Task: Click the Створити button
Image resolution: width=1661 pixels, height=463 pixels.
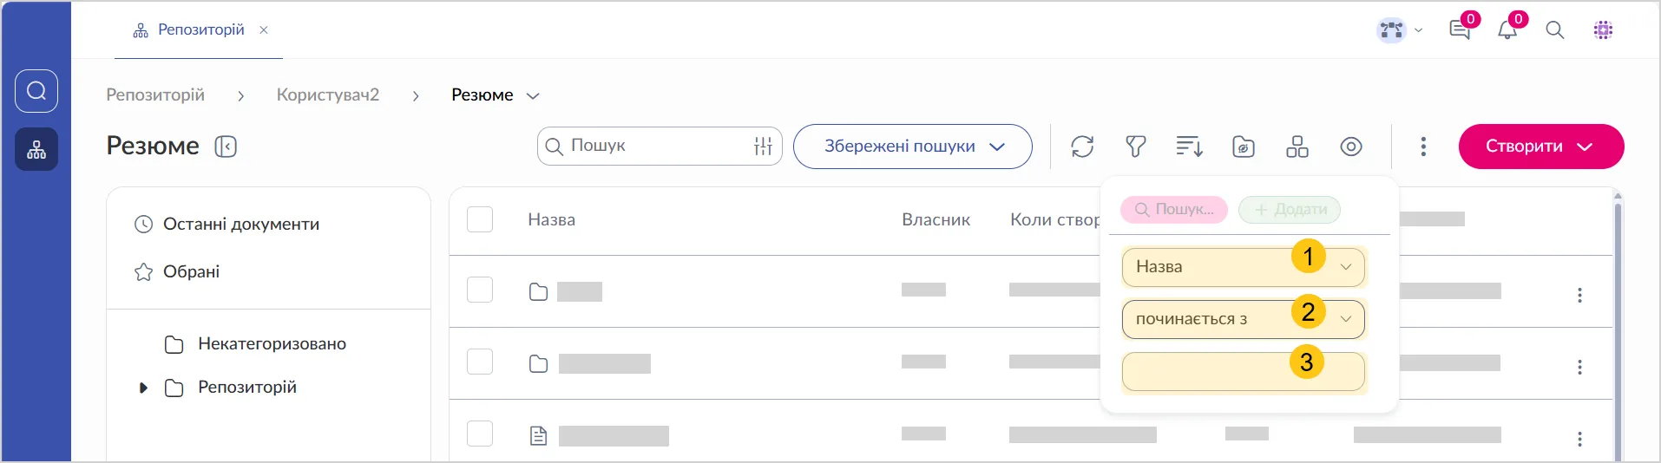Action: [x=1540, y=147]
